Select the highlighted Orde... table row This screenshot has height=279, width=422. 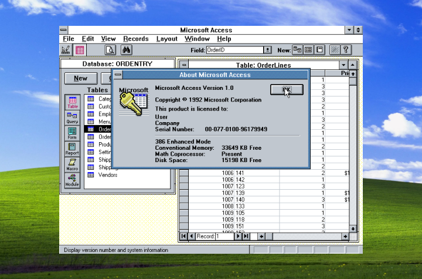pos(98,129)
